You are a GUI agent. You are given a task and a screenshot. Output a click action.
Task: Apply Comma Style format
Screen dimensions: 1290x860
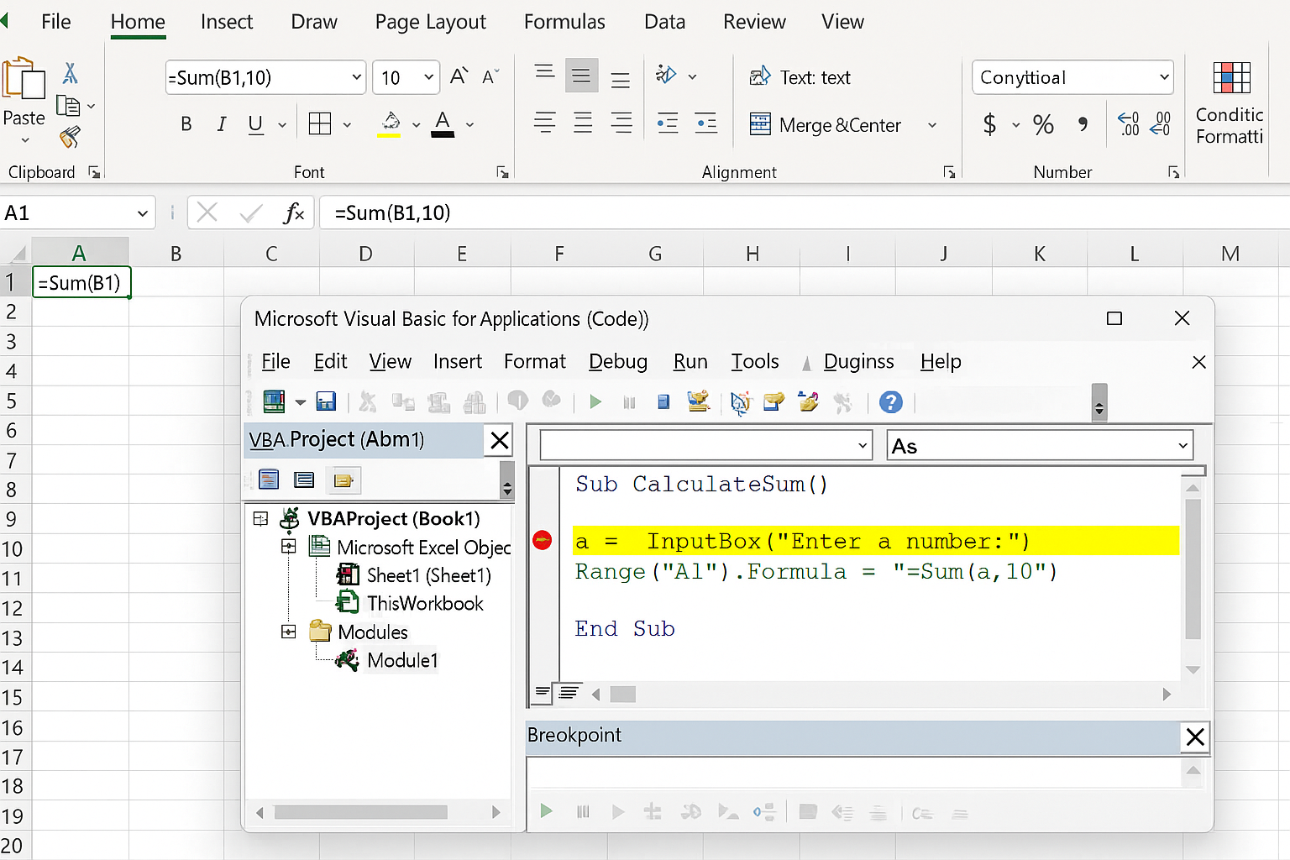[1083, 125]
